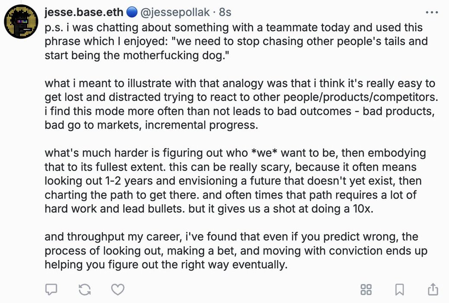Click the four-squares grid icon

[x=366, y=289]
